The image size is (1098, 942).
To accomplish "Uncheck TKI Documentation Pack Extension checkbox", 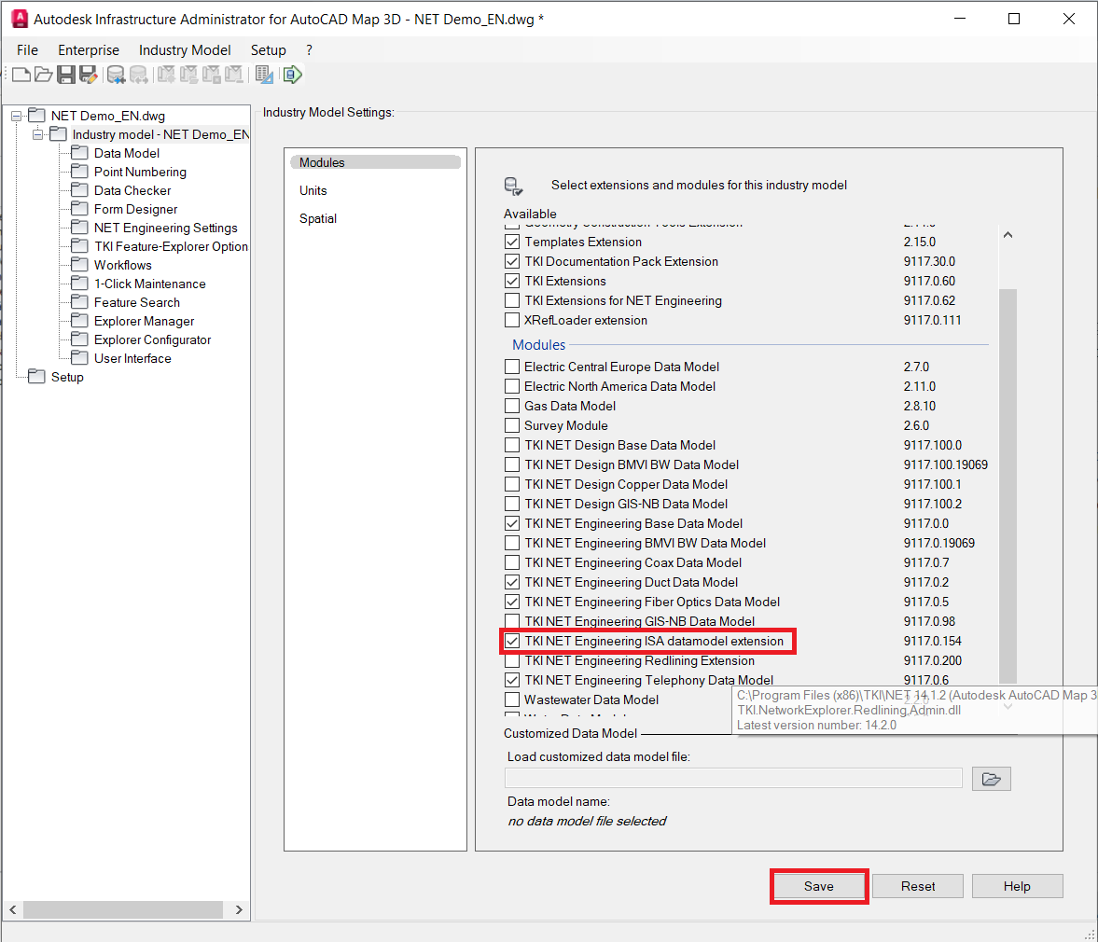I will pos(512,262).
